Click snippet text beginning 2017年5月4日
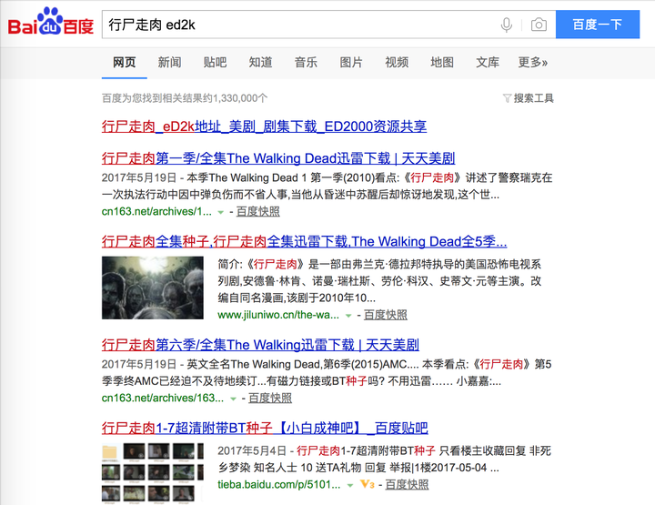Viewport: 655px width, 505px height. [x=384, y=459]
